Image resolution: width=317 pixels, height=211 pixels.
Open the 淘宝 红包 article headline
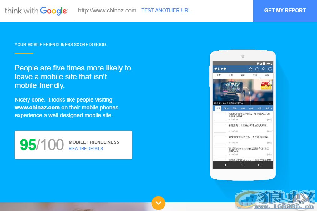(248, 137)
